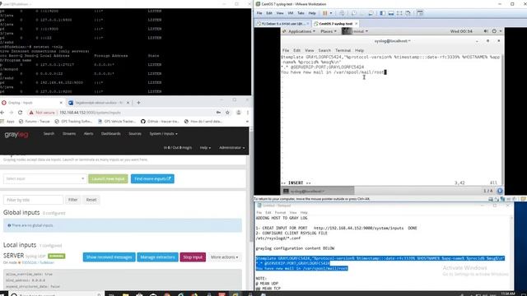
Task: Open the VMware power options dropdown arrow
Action: (x=331, y=13)
